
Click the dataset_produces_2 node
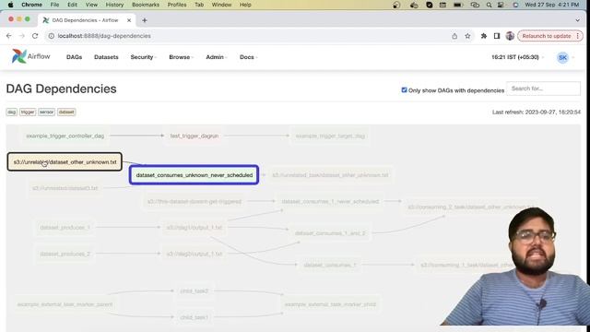[65, 254]
